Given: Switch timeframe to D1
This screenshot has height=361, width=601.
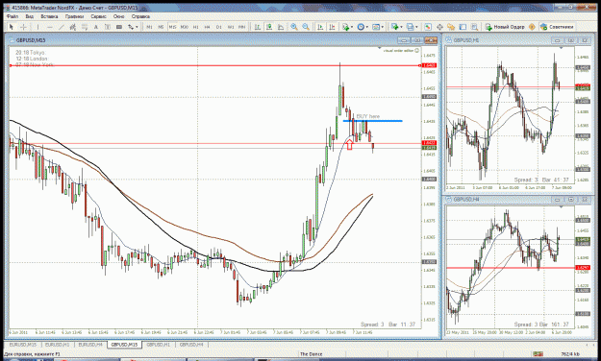Looking at the screenshot, I should click(219, 27).
